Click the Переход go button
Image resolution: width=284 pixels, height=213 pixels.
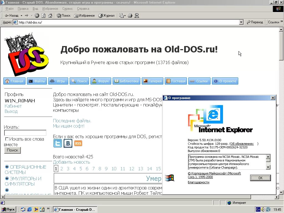(255, 22)
